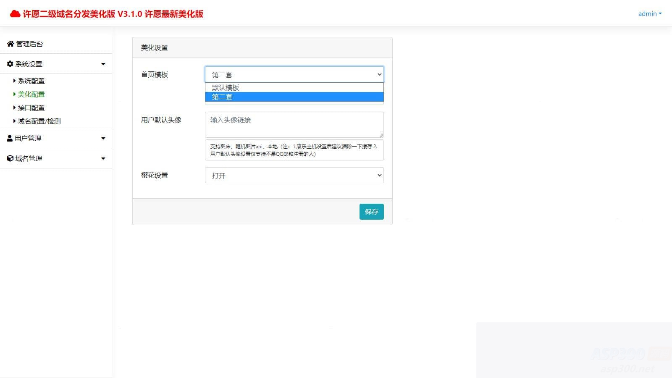Expand the 用户管理 section

103,138
